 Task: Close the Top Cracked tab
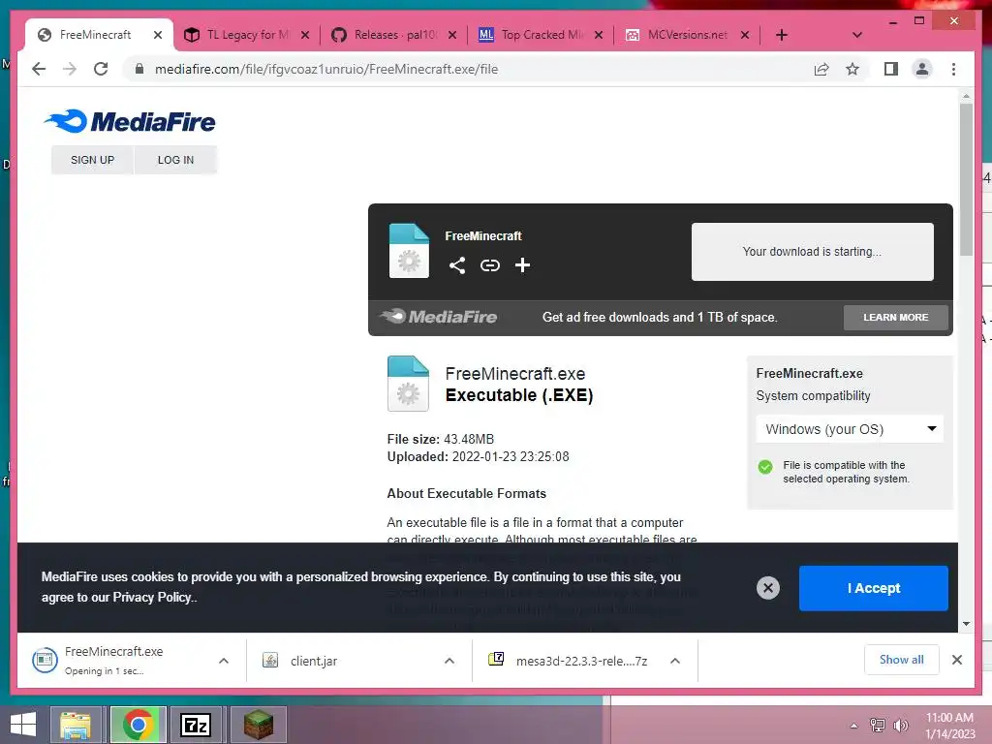pos(599,35)
